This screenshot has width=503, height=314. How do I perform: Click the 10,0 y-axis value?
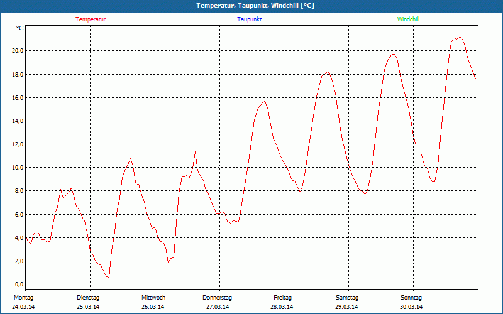point(18,167)
